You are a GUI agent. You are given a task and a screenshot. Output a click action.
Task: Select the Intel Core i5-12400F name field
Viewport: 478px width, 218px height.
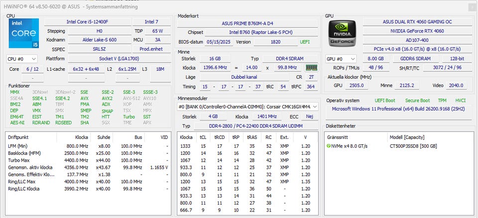click(x=88, y=22)
